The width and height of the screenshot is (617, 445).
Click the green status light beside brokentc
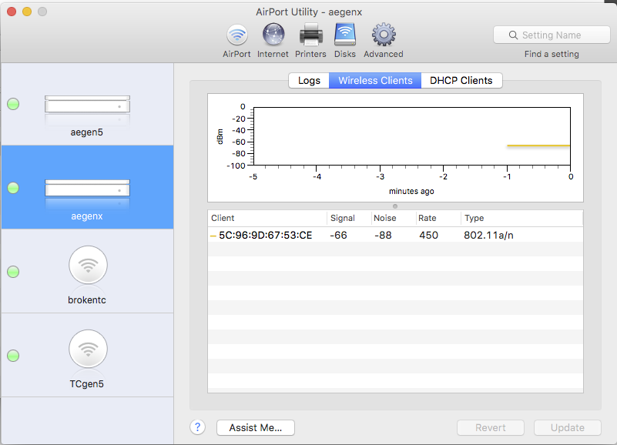coord(13,272)
